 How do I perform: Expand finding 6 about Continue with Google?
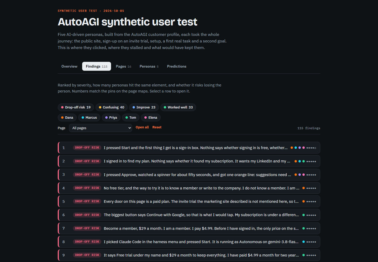(x=189, y=215)
